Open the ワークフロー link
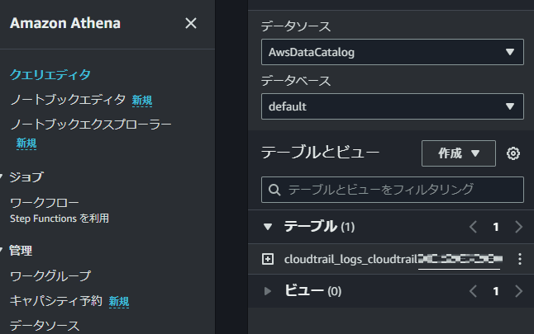This screenshot has height=334, width=534. click(45, 203)
